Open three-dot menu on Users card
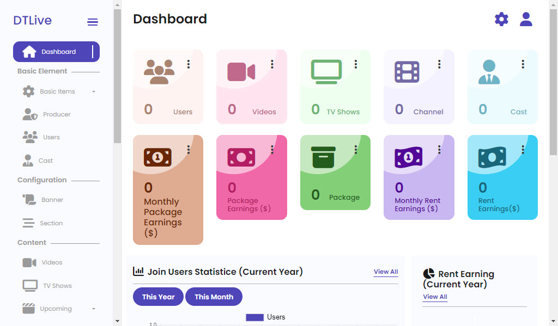The width and height of the screenshot is (558, 326). click(189, 64)
